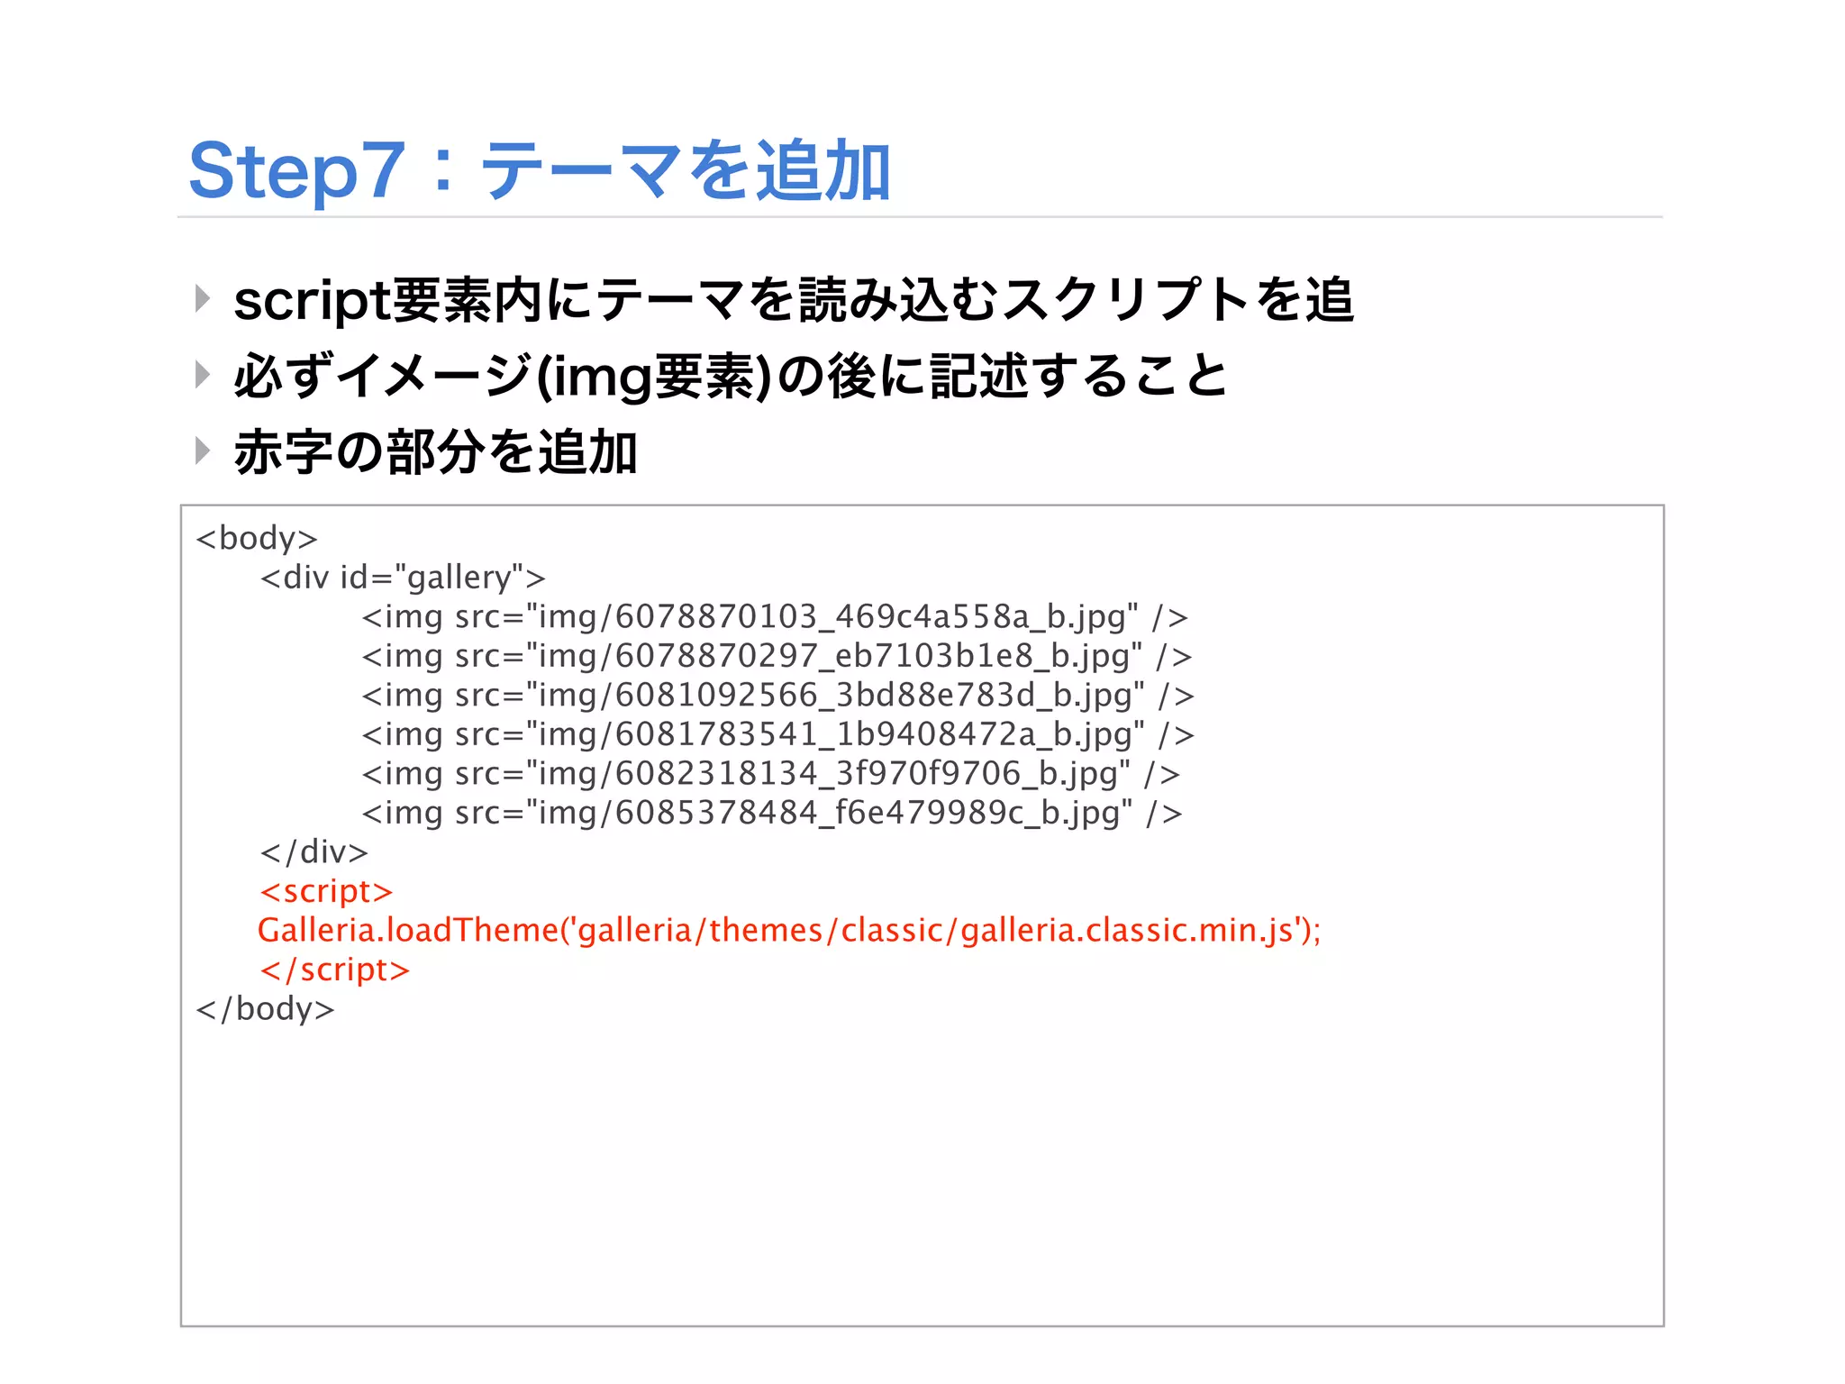This screenshot has height=1384, width=1845.
Task: Click the script要素内にテーマを bullet text
Action: [x=793, y=300]
